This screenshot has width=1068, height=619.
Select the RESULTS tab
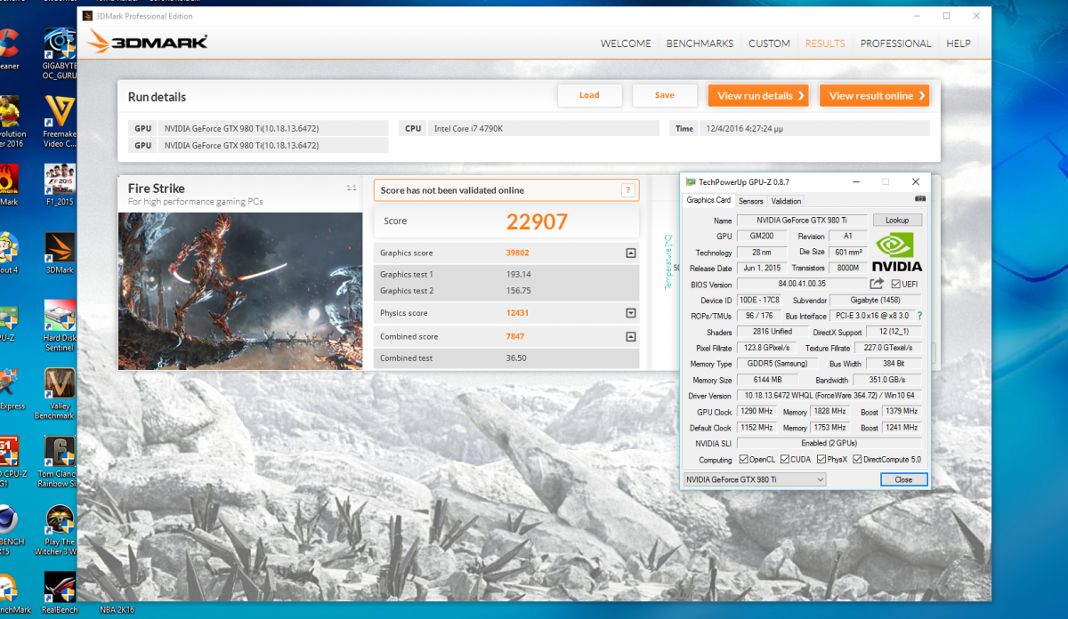point(825,44)
